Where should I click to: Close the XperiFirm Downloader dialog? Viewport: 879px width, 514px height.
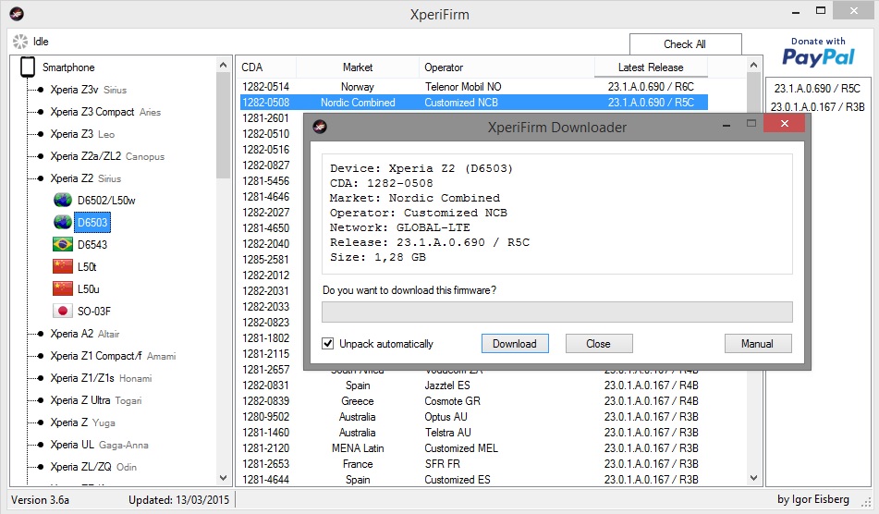[x=785, y=123]
